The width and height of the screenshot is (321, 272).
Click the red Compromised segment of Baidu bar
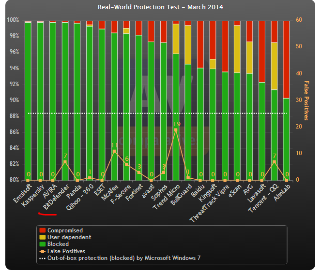[200, 44]
